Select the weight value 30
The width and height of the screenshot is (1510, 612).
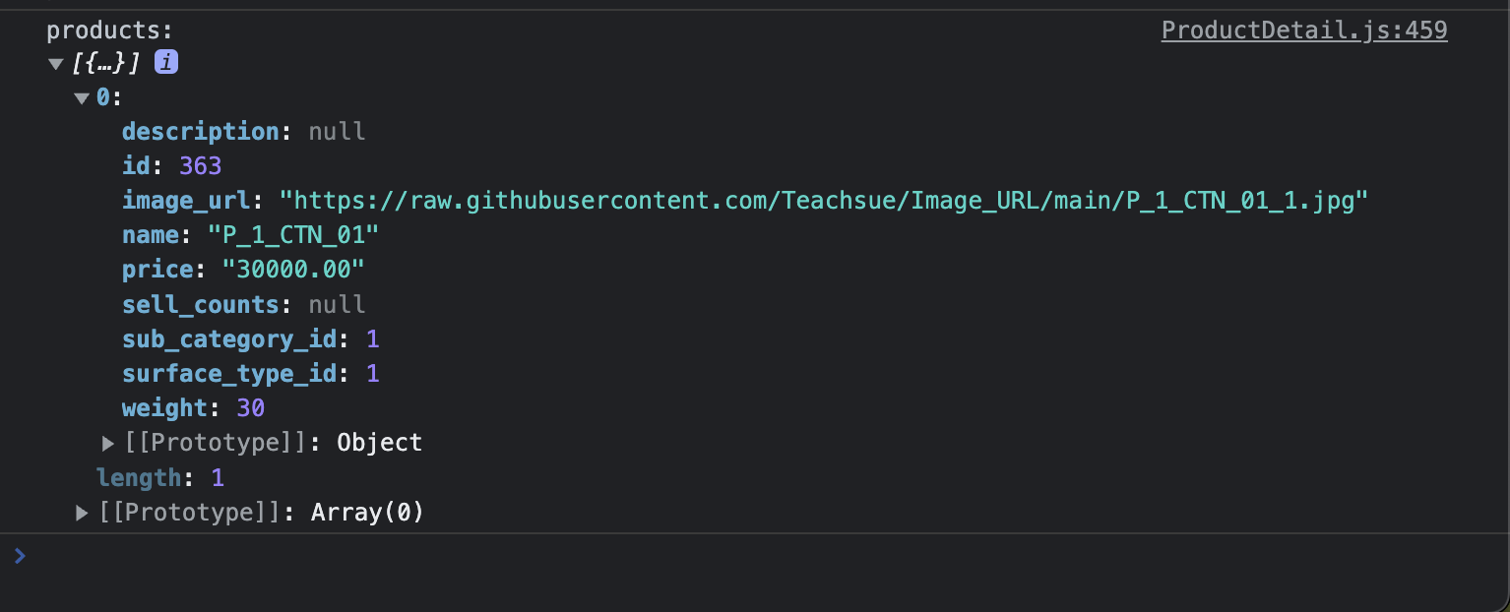point(251,408)
